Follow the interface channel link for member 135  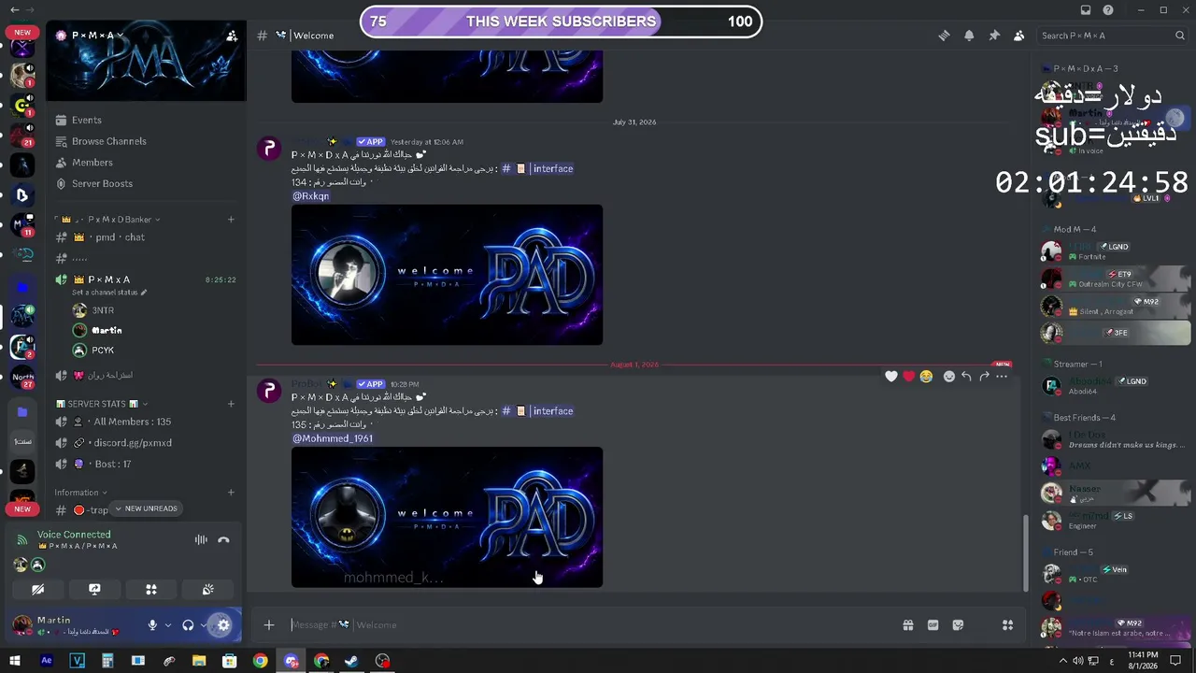(537, 411)
